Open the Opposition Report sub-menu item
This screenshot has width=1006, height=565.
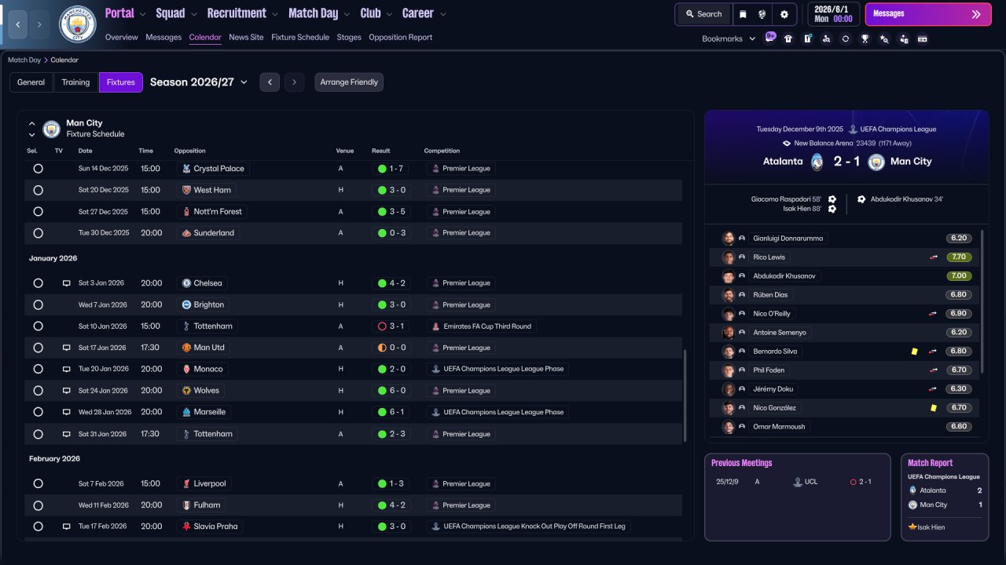click(x=400, y=38)
